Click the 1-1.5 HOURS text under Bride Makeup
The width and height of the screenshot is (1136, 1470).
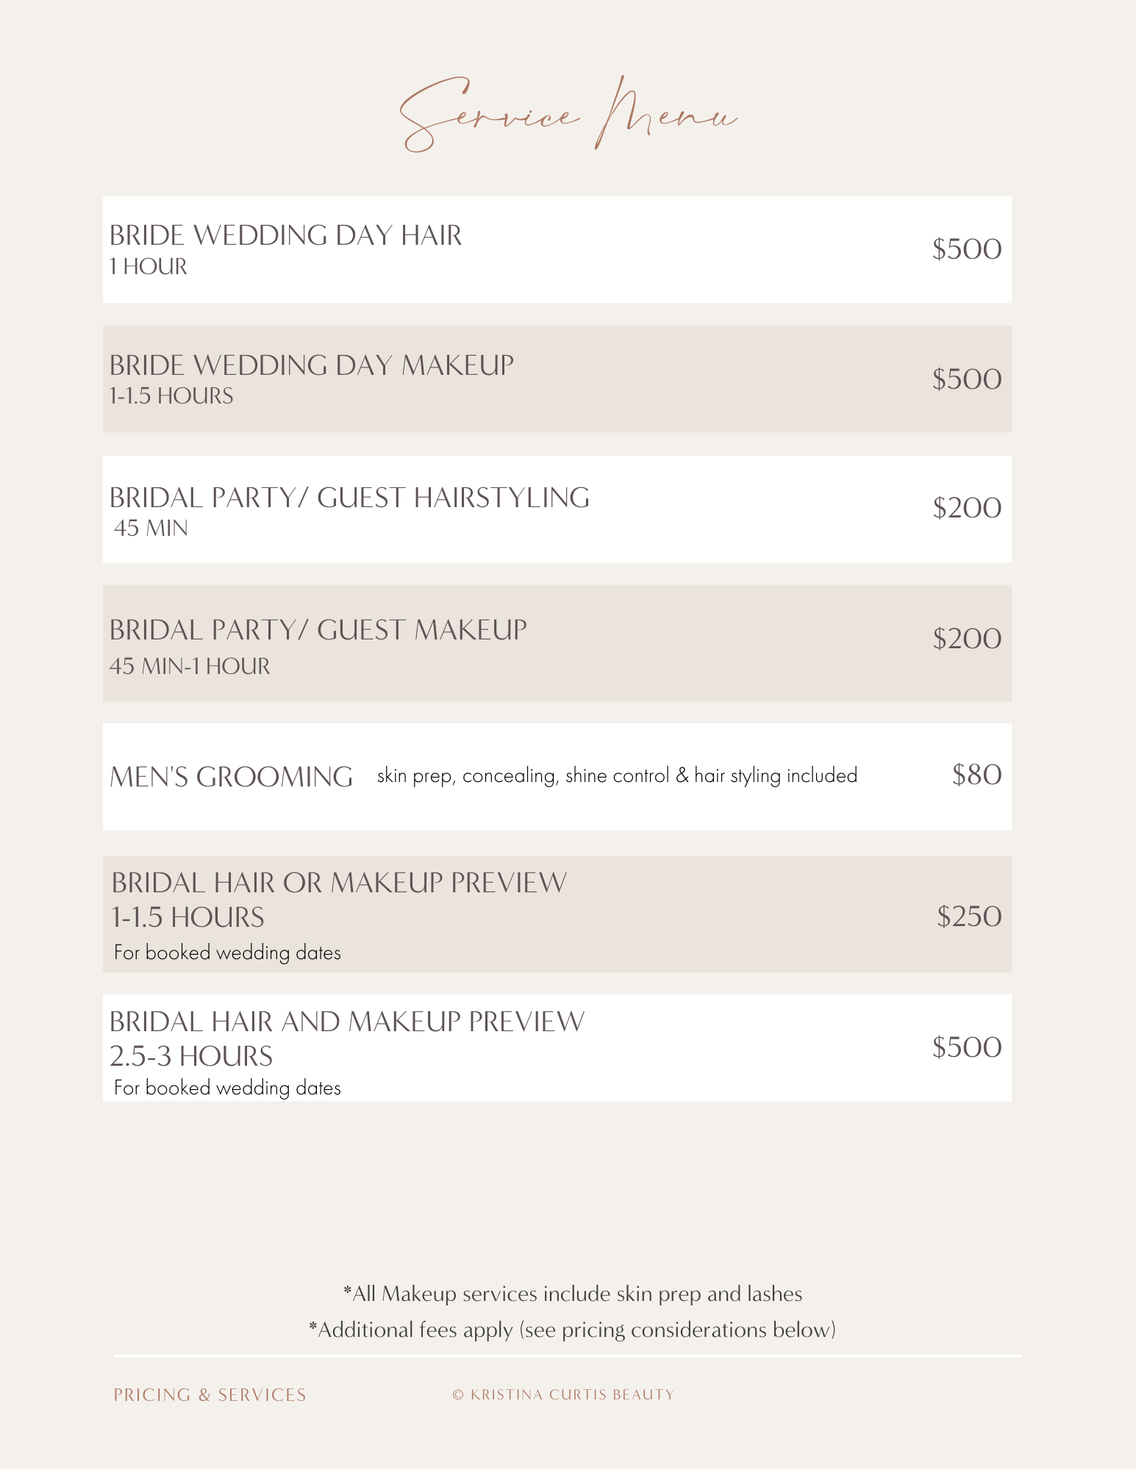pos(171,396)
